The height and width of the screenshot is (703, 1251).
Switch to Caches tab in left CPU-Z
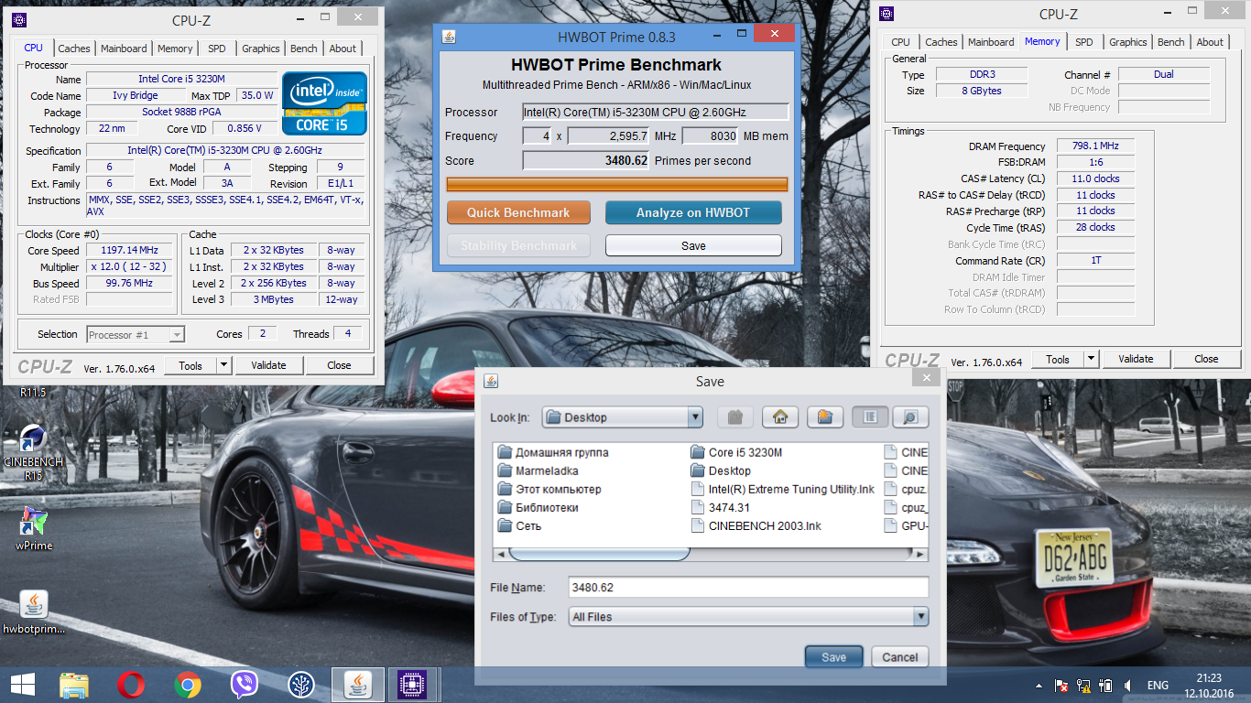[74, 49]
